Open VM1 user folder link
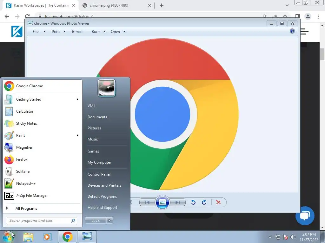The height and width of the screenshot is (243, 325). pyautogui.click(x=91, y=106)
